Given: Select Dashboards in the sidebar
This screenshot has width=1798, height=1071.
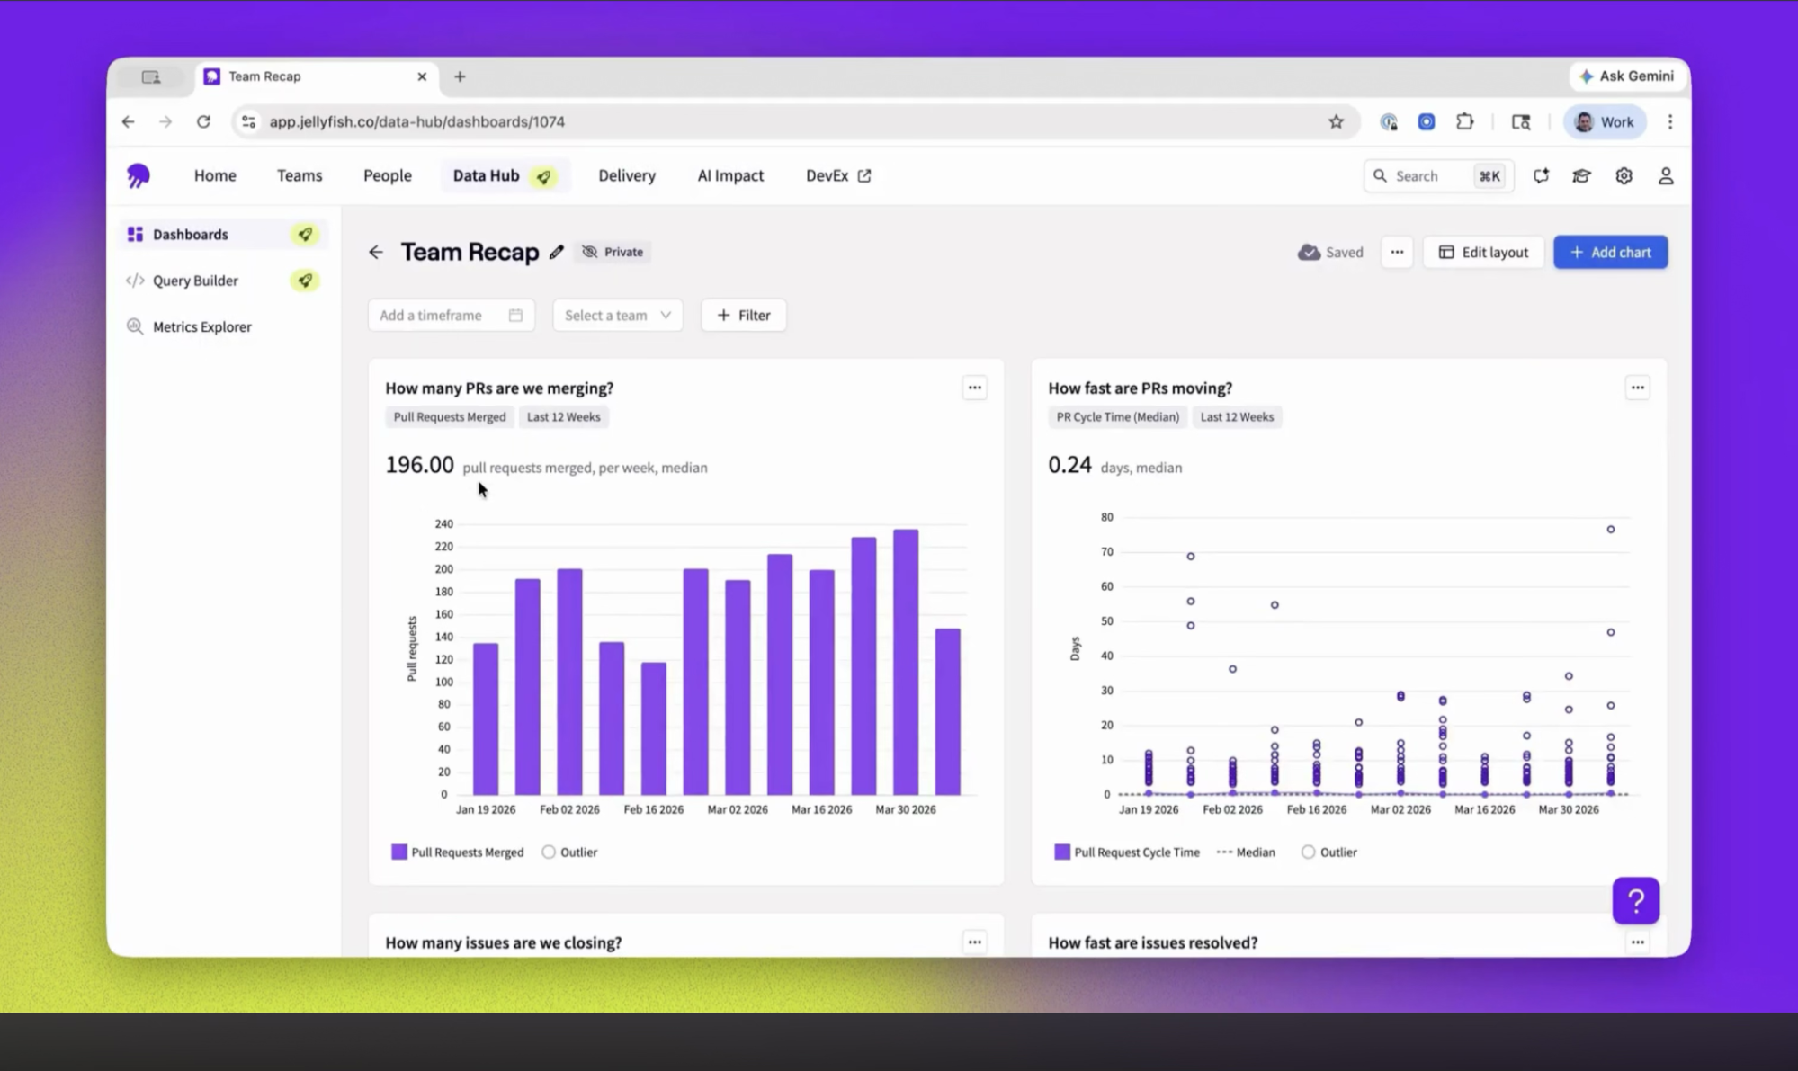Looking at the screenshot, I should pos(223,235).
